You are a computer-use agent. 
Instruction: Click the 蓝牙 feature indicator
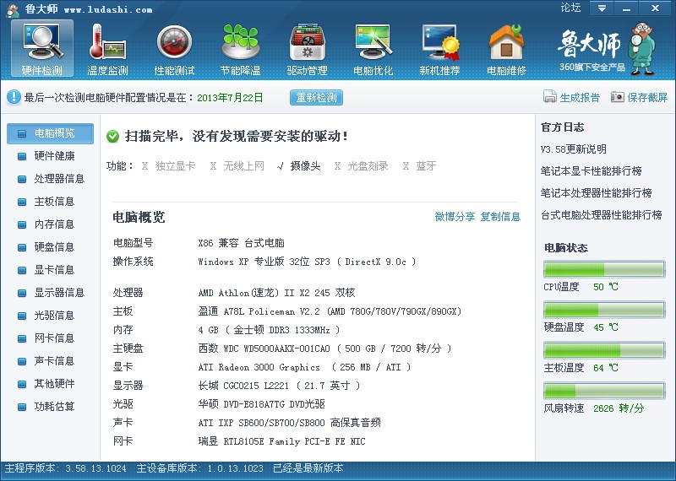tap(419, 166)
